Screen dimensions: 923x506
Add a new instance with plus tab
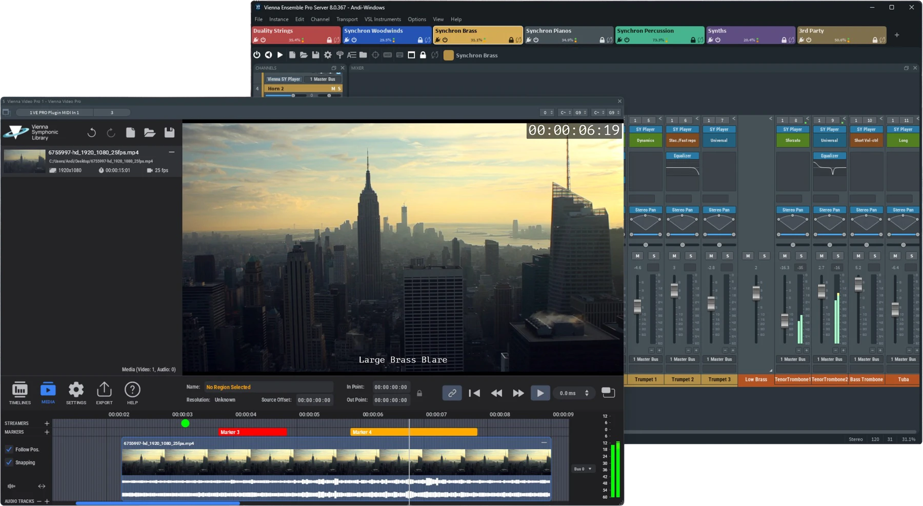897,35
